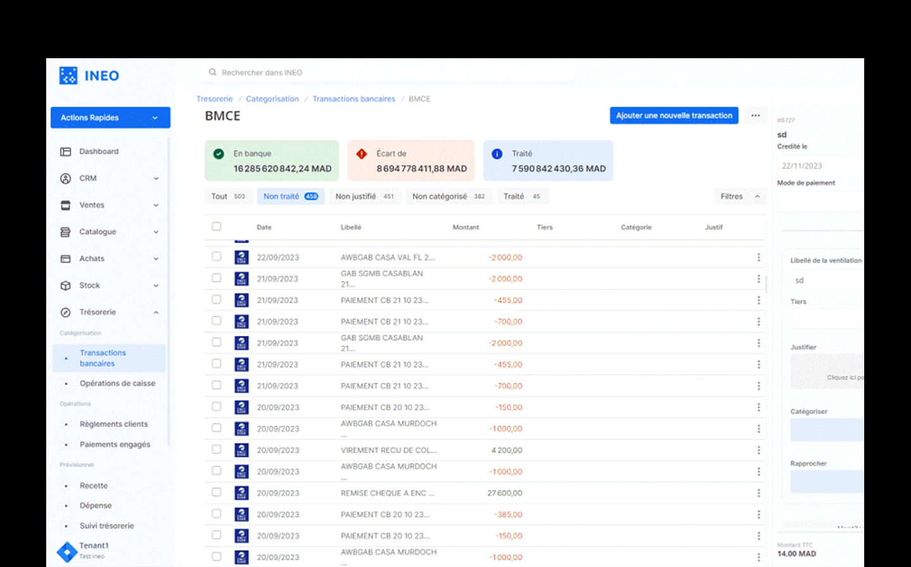Collapse the Trésorerie section

coord(156,313)
